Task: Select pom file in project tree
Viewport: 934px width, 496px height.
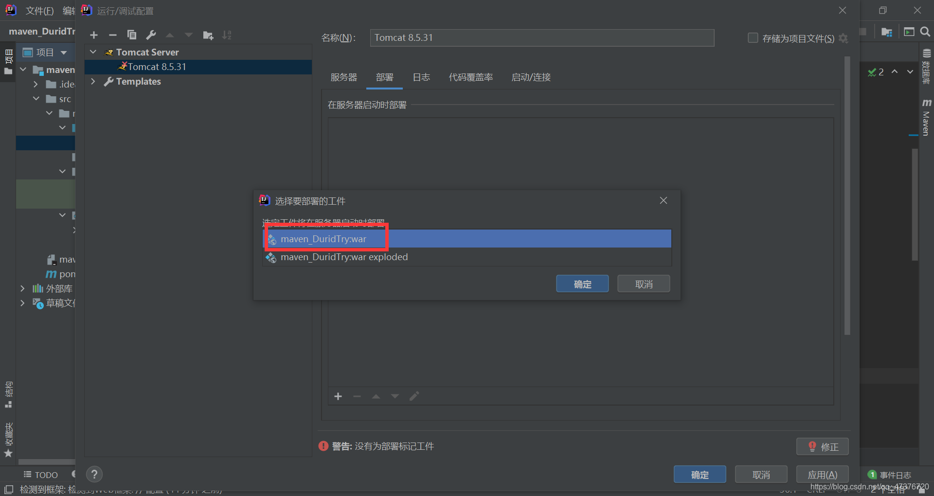Action: (x=61, y=274)
